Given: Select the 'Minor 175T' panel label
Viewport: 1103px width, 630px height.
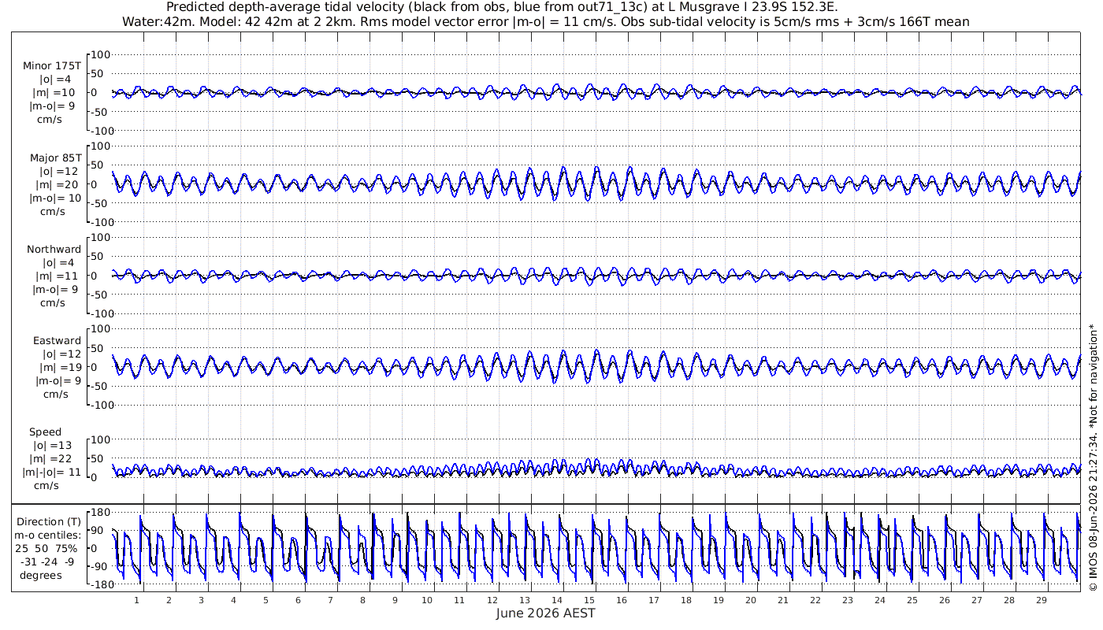Looking at the screenshot, I should [52, 65].
